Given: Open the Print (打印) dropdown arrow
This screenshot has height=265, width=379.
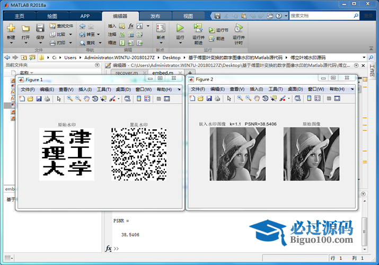Looking at the screenshot, I should (70, 43).
